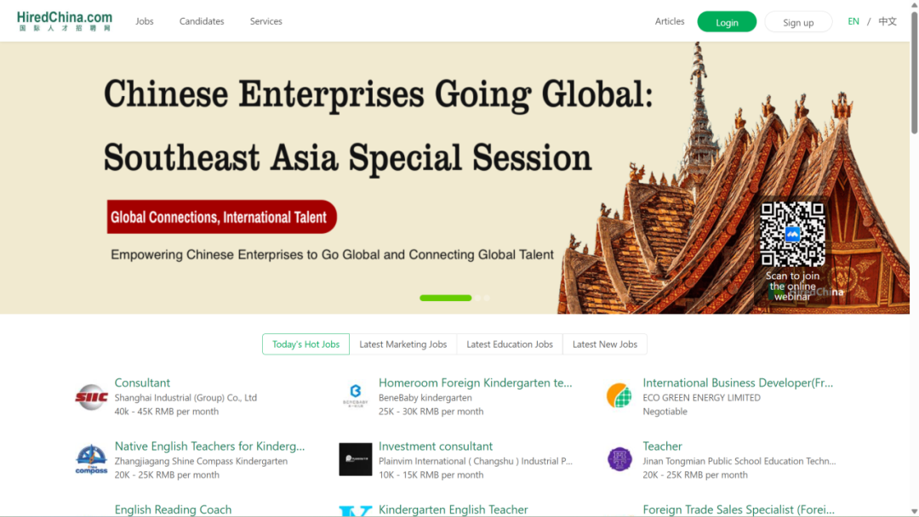Switch to Latest Marketing Jobs tab
919x517 pixels.
click(403, 344)
